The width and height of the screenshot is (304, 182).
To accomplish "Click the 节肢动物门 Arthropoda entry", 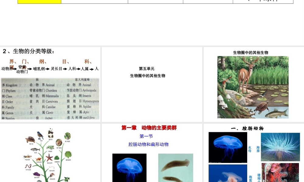I will tap(81, 90).
